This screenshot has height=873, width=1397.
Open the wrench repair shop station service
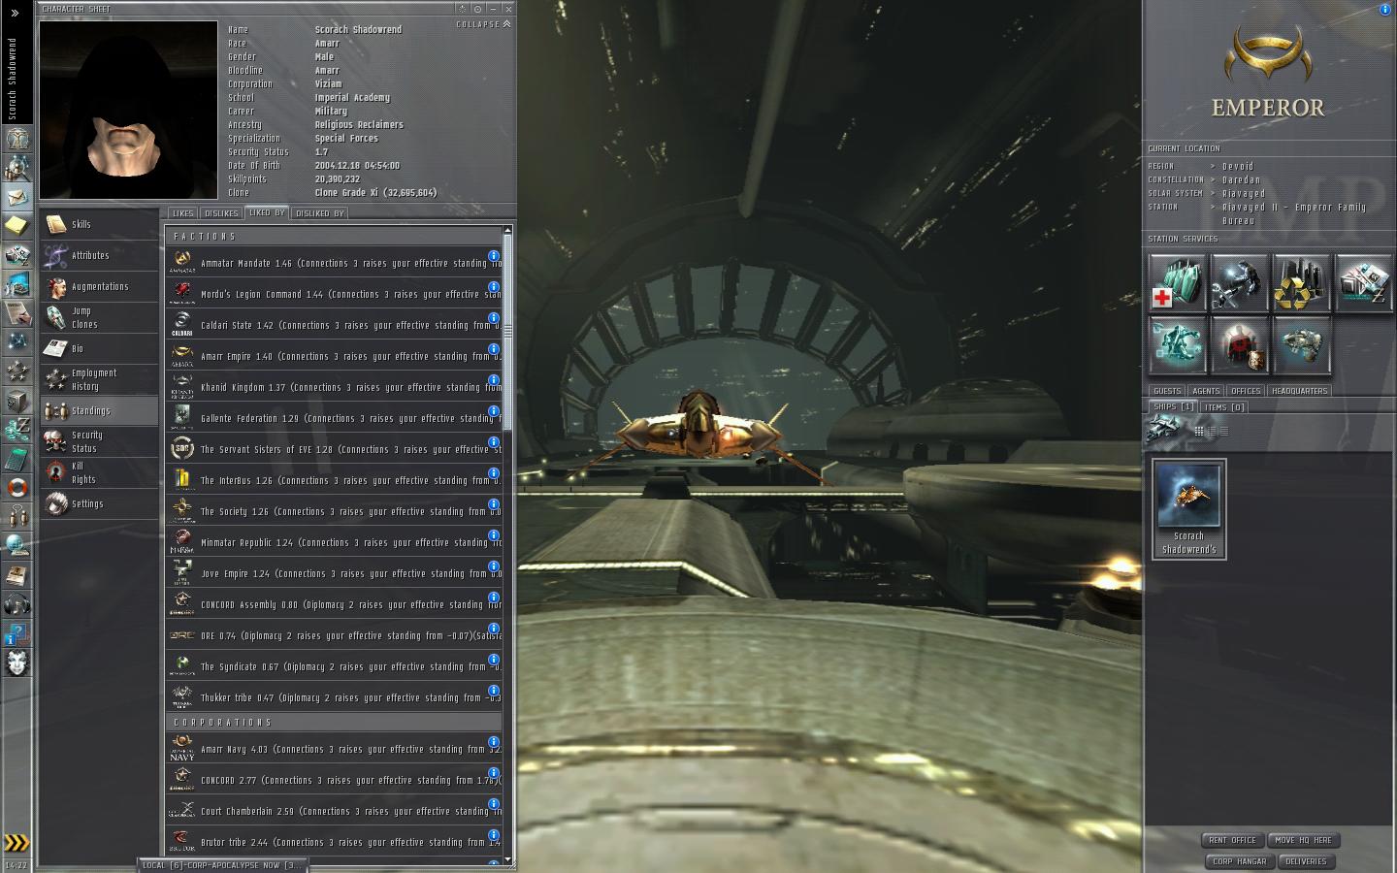pos(1239,282)
